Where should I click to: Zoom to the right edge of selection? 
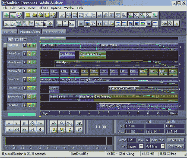pyautogui.click(x=70, y=130)
